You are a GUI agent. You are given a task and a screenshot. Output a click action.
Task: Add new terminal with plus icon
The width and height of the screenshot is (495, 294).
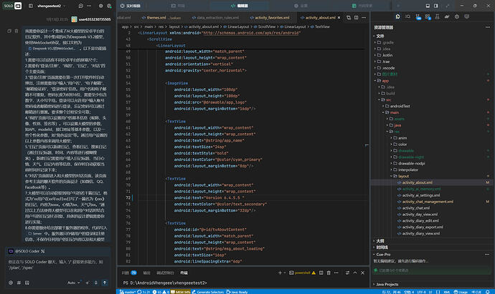pos(280,273)
